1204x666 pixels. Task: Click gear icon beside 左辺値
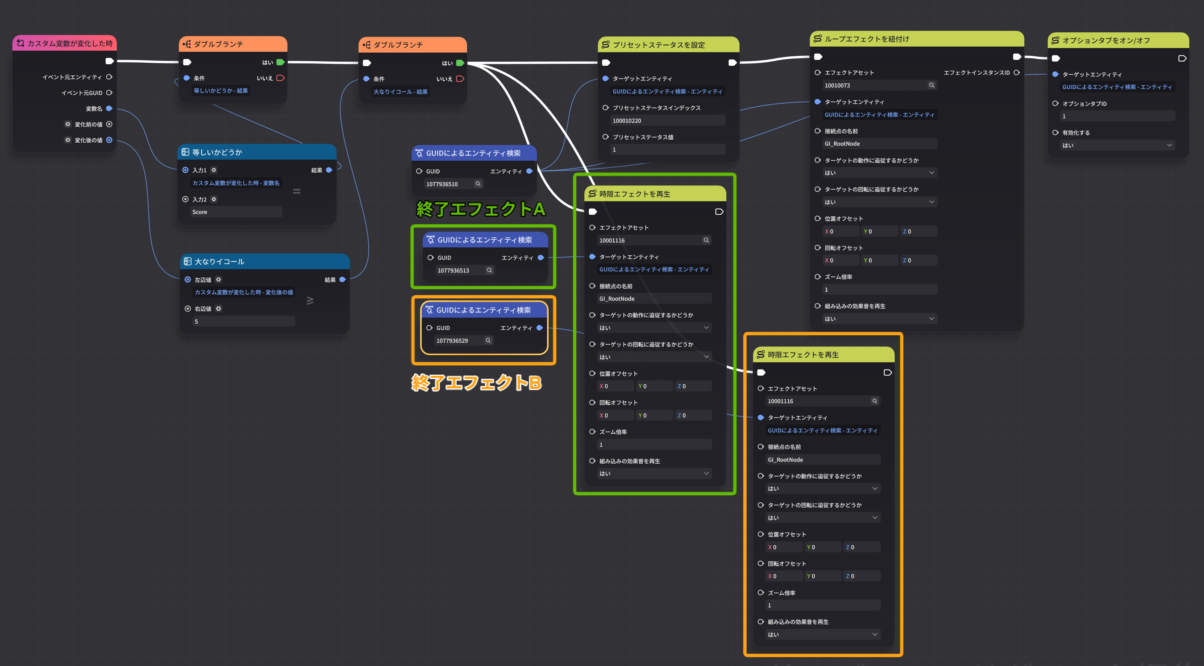[219, 280]
